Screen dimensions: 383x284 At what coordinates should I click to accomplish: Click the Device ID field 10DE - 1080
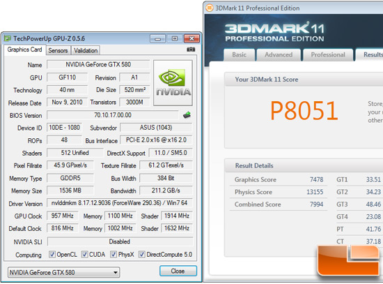pos(64,128)
